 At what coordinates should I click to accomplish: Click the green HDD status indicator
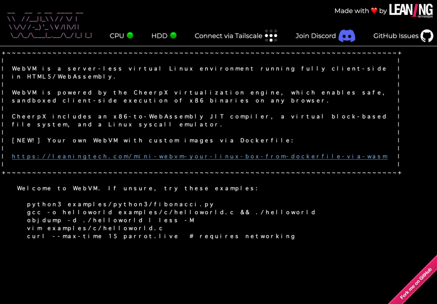(x=173, y=35)
